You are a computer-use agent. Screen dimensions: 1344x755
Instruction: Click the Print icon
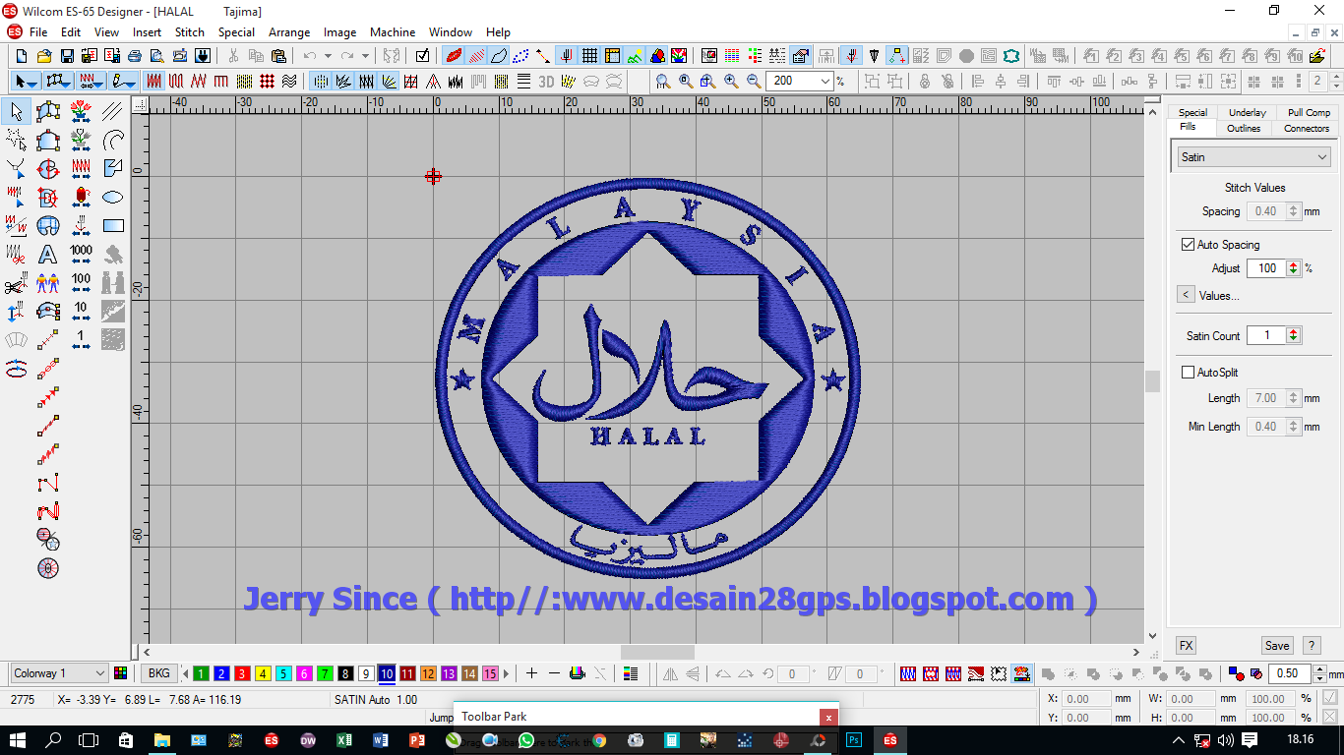point(133,56)
